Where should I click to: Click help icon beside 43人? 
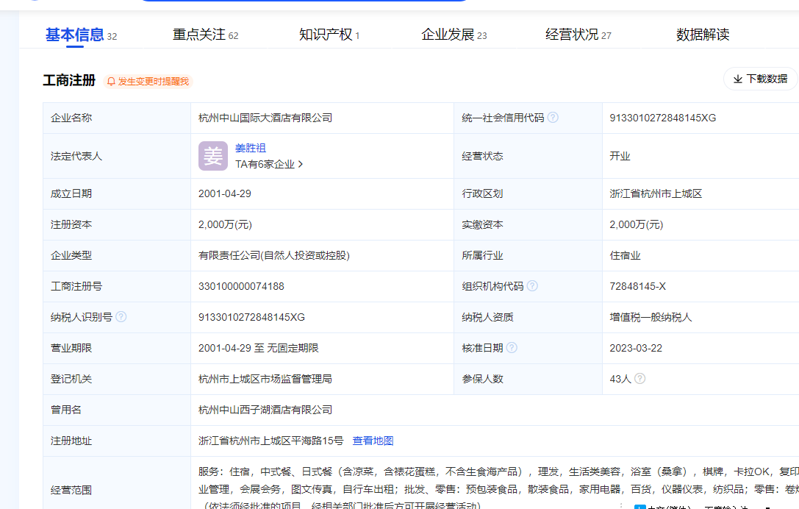click(x=640, y=378)
